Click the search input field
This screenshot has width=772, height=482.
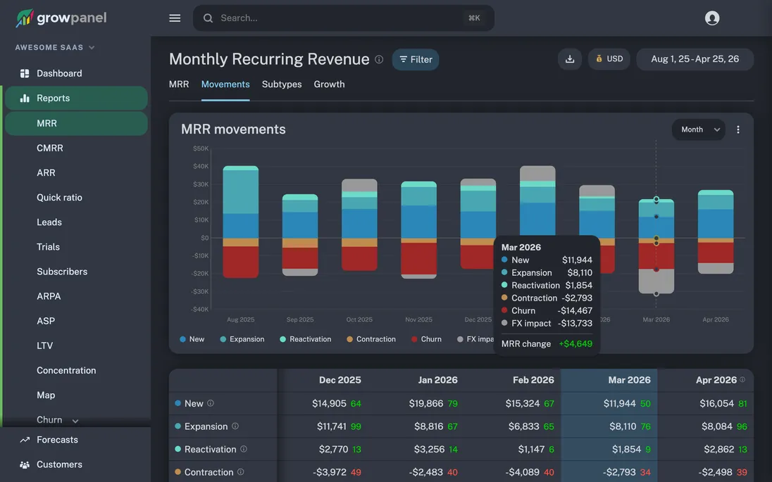coord(344,18)
